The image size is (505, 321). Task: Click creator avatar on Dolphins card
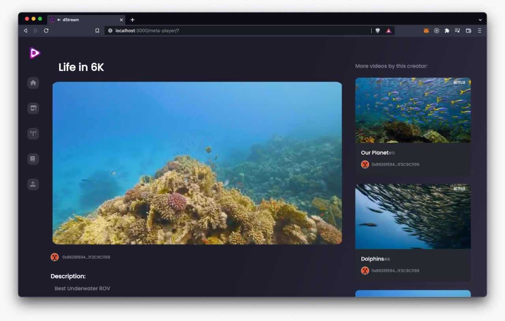coord(365,271)
